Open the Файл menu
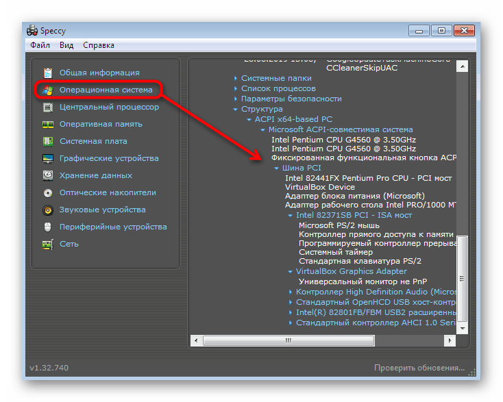Screen dimensions: 503x402 tap(40, 45)
